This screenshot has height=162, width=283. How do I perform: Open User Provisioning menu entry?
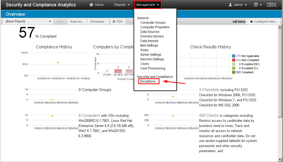[153, 68]
